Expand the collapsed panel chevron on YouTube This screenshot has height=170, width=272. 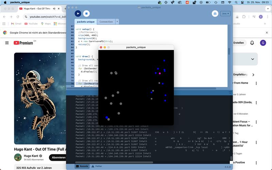click(252, 59)
